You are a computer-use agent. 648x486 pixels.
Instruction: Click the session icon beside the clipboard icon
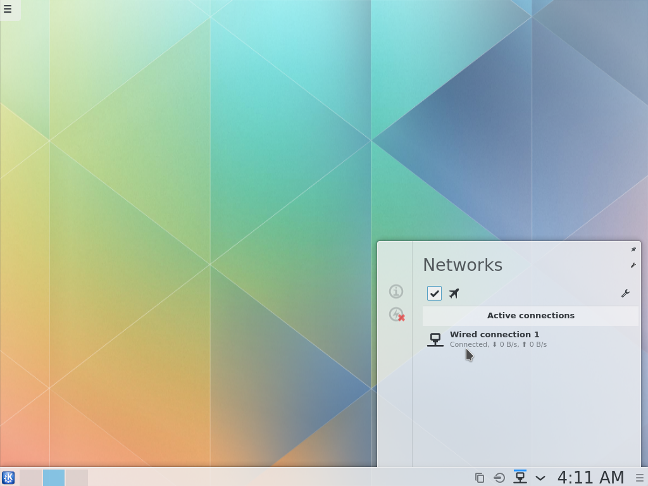tap(499, 477)
